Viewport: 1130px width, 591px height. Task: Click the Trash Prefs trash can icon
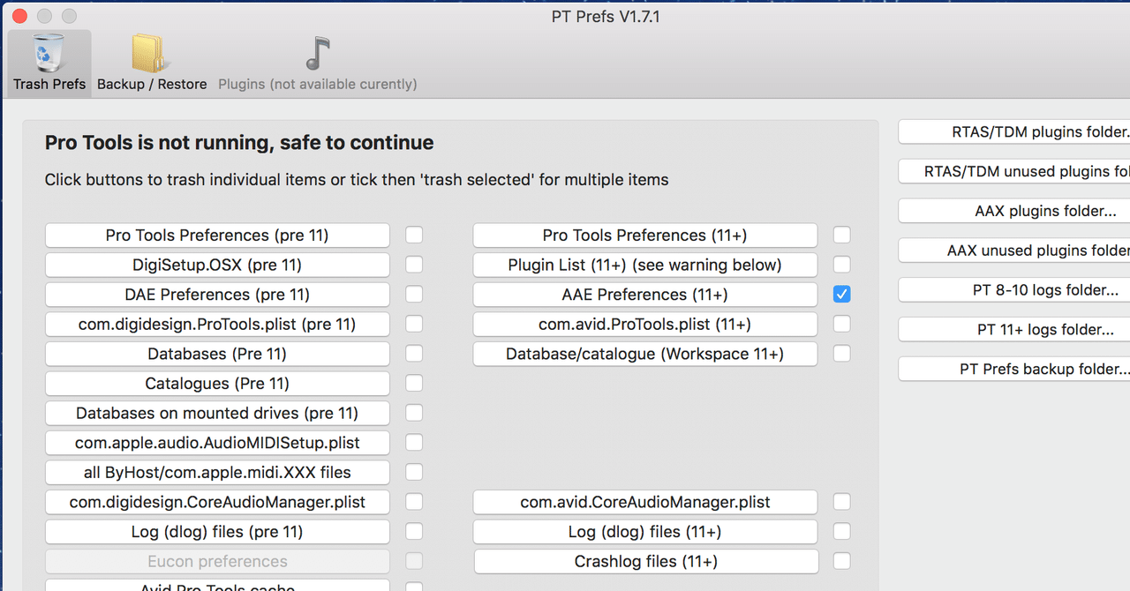(x=49, y=53)
